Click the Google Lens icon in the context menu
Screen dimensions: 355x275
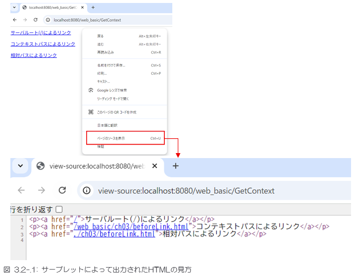91,90
